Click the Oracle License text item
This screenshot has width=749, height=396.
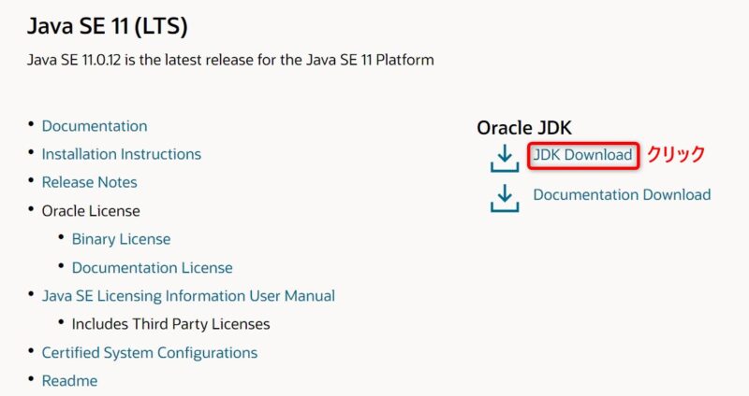pyautogui.click(x=91, y=211)
